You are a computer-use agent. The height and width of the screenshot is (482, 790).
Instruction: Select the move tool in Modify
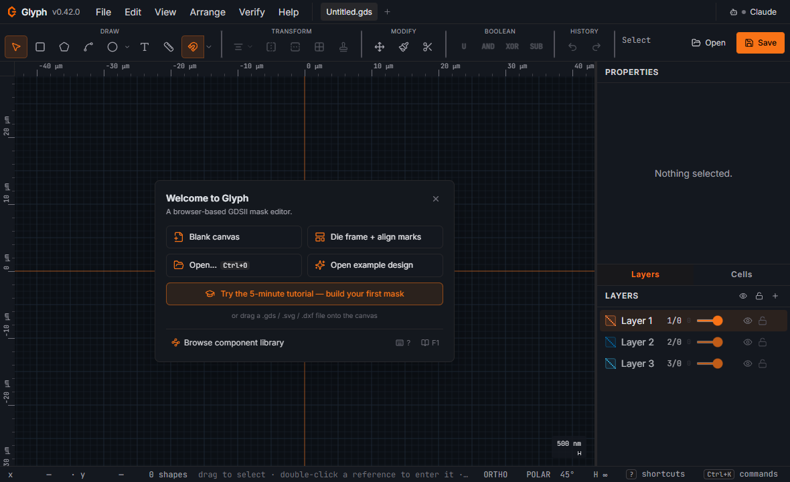coord(380,47)
